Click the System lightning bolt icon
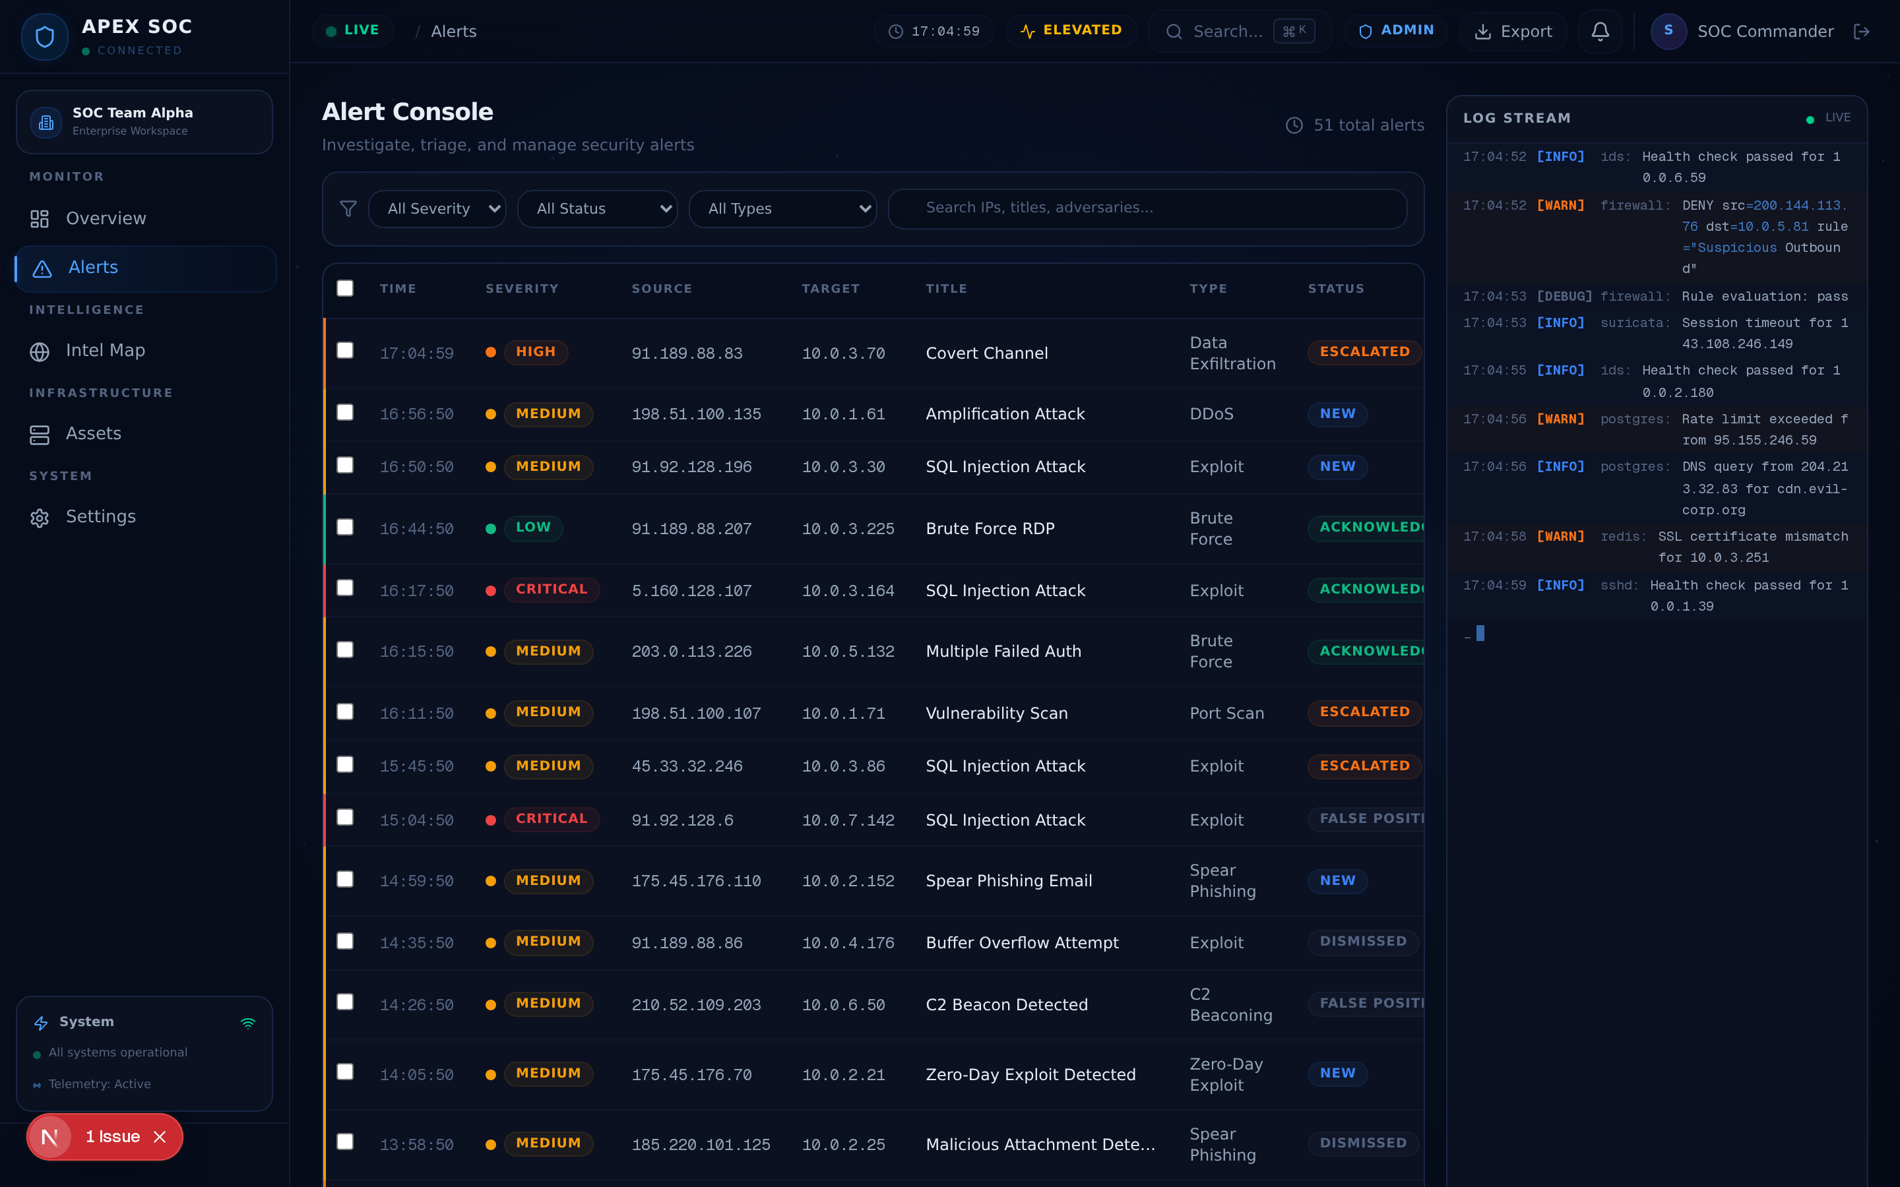The height and width of the screenshot is (1187, 1900). point(41,1023)
